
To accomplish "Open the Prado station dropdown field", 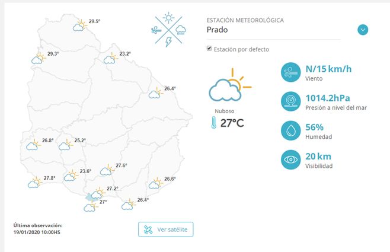I will [279, 30].
